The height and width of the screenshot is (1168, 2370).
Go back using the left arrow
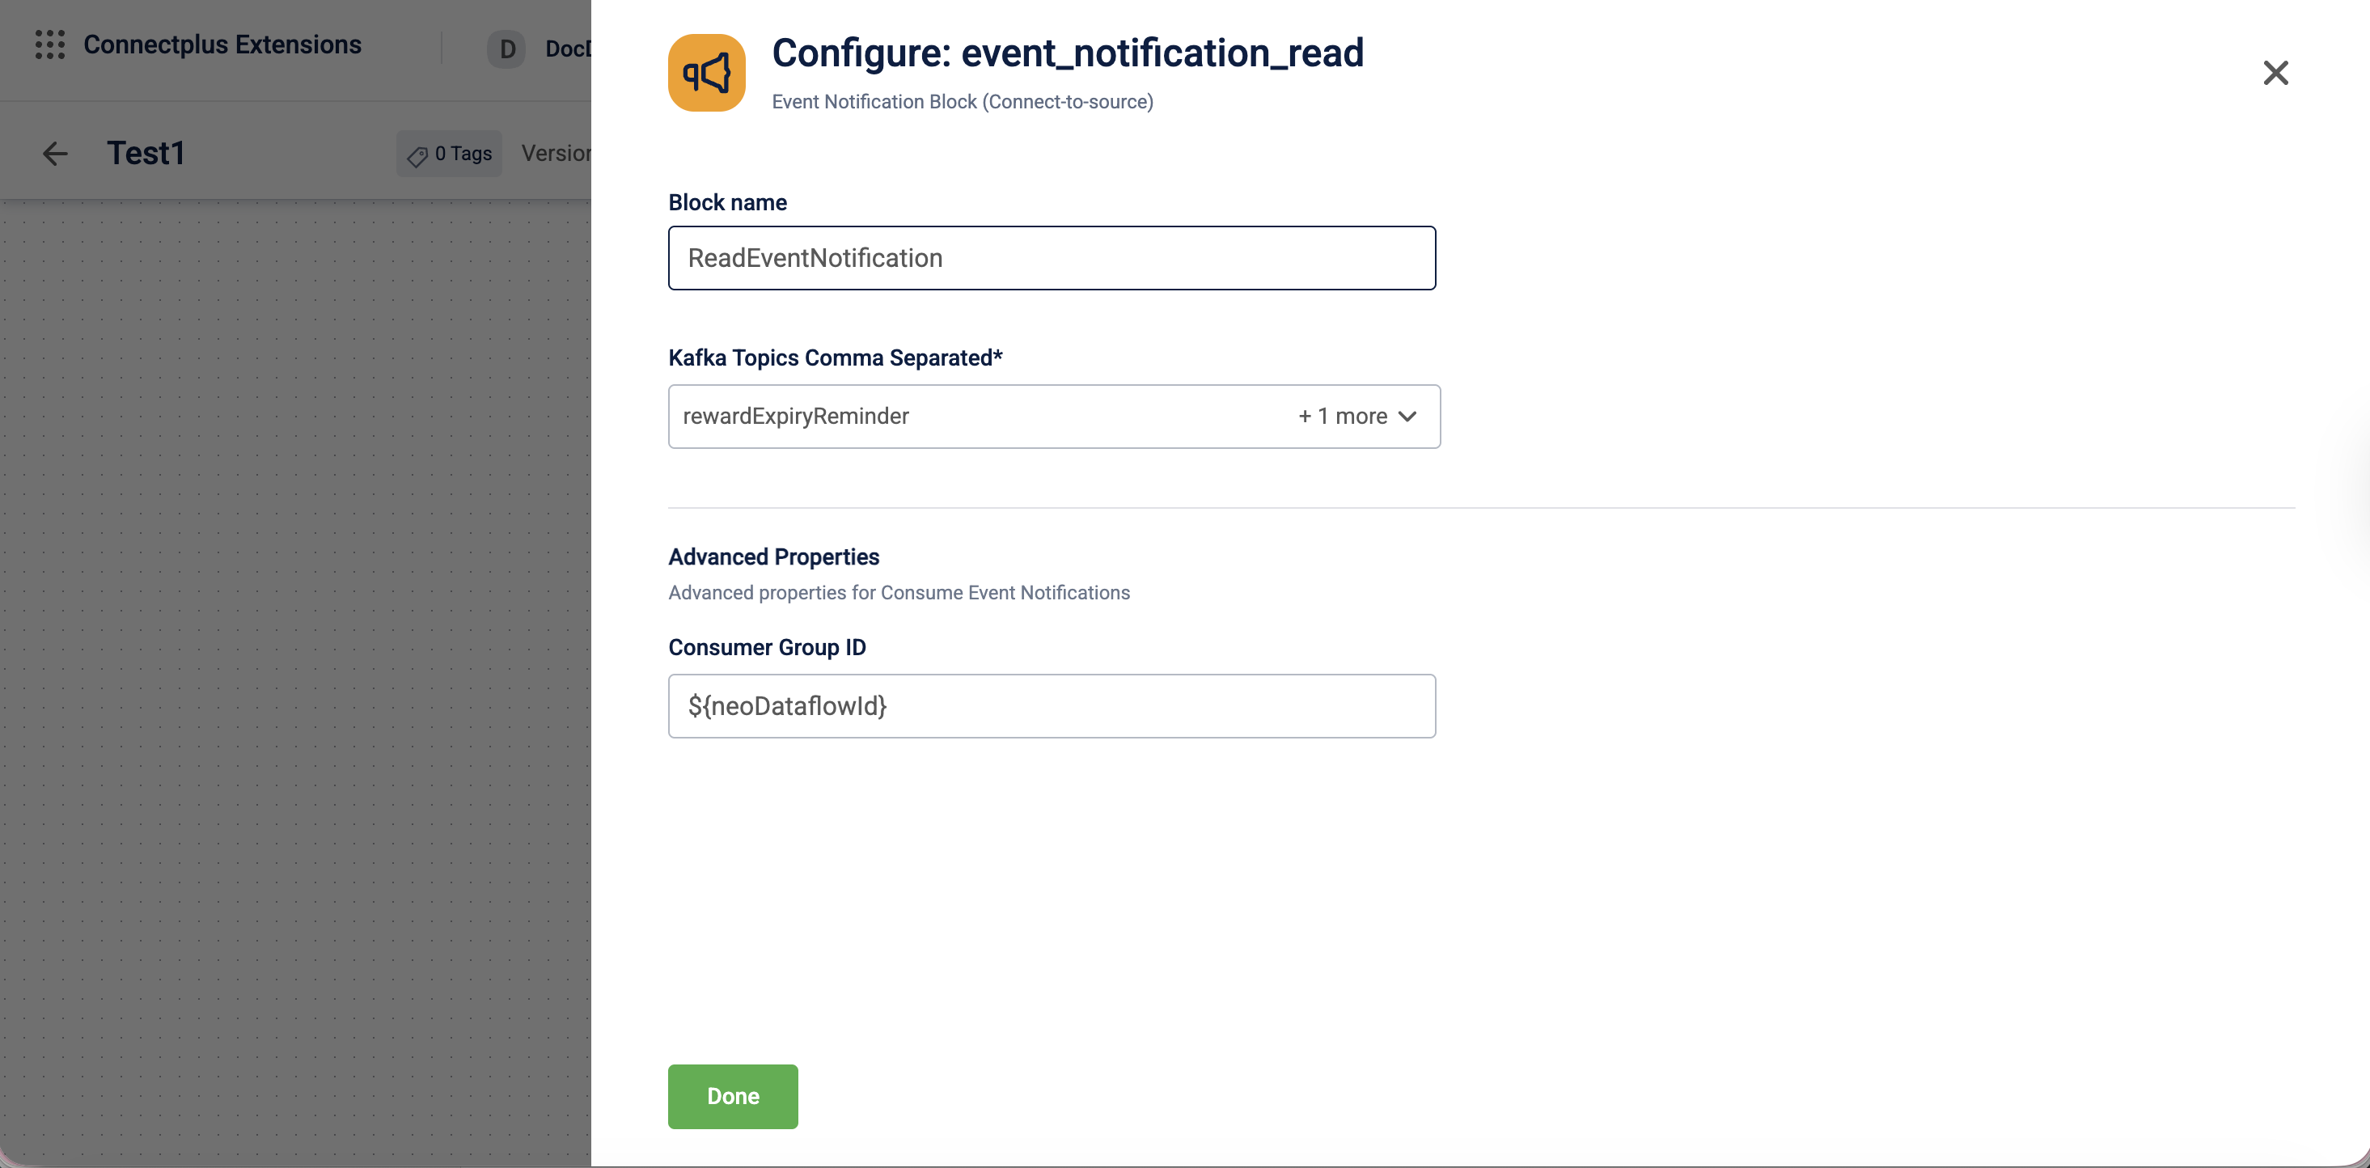click(x=55, y=154)
